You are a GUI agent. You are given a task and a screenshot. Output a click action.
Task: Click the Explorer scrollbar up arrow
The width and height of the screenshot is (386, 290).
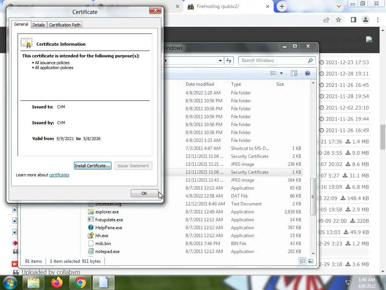[313, 83]
